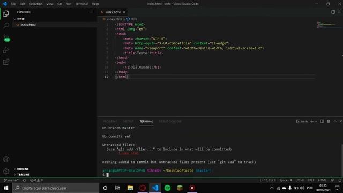
Task: Change indentation via Spaces: 4
Action: pos(286,180)
